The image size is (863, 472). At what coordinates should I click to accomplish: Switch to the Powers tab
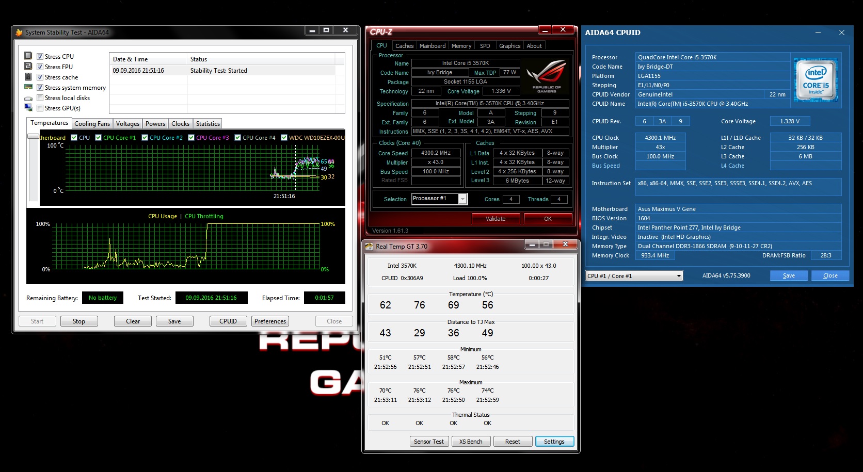coord(155,124)
